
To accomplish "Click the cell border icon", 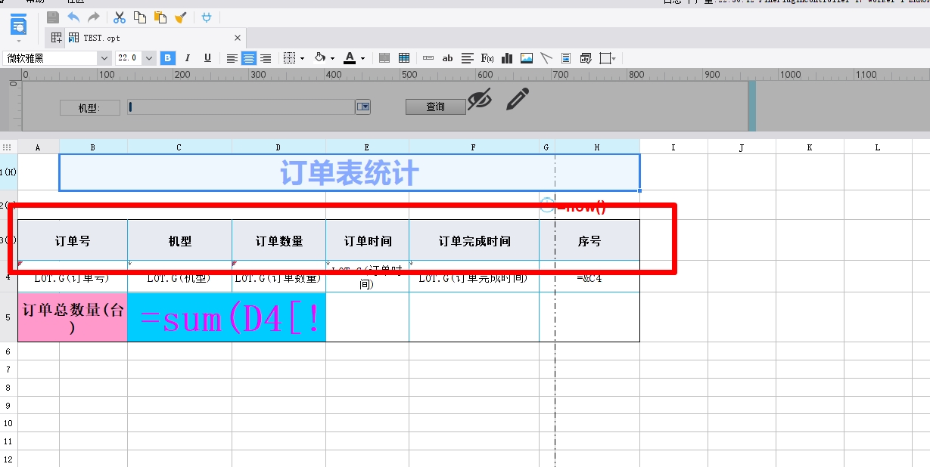I will point(289,58).
